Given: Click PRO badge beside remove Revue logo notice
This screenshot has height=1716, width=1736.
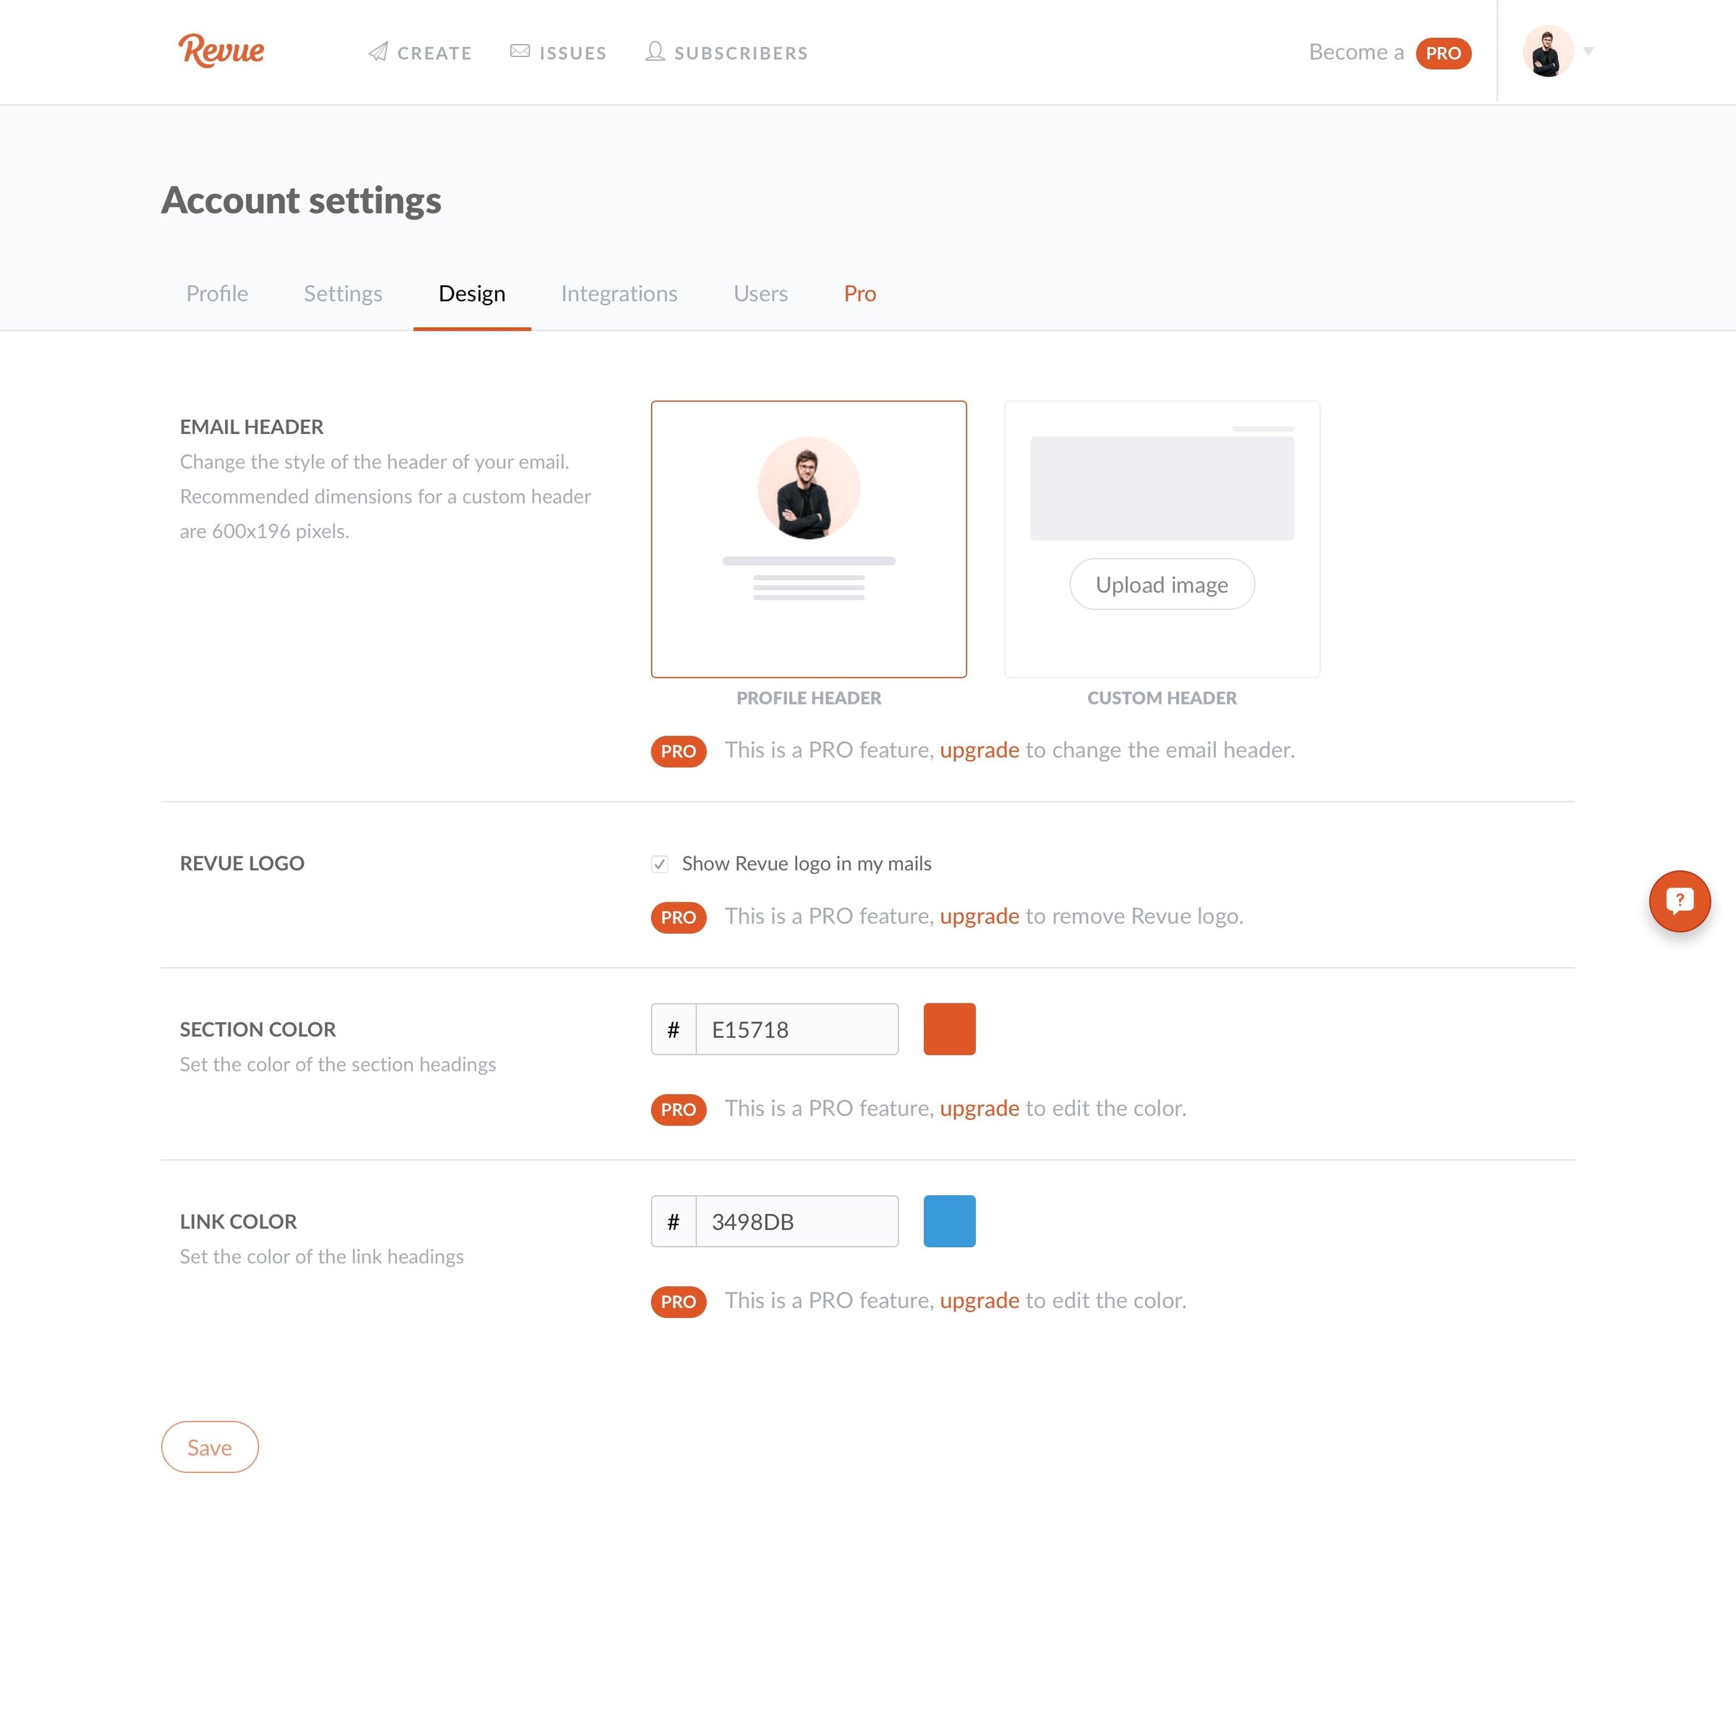Looking at the screenshot, I should 678,917.
